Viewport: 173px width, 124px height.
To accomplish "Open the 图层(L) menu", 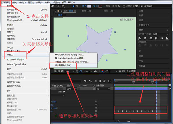I will pyautogui.click(x=31, y=2).
